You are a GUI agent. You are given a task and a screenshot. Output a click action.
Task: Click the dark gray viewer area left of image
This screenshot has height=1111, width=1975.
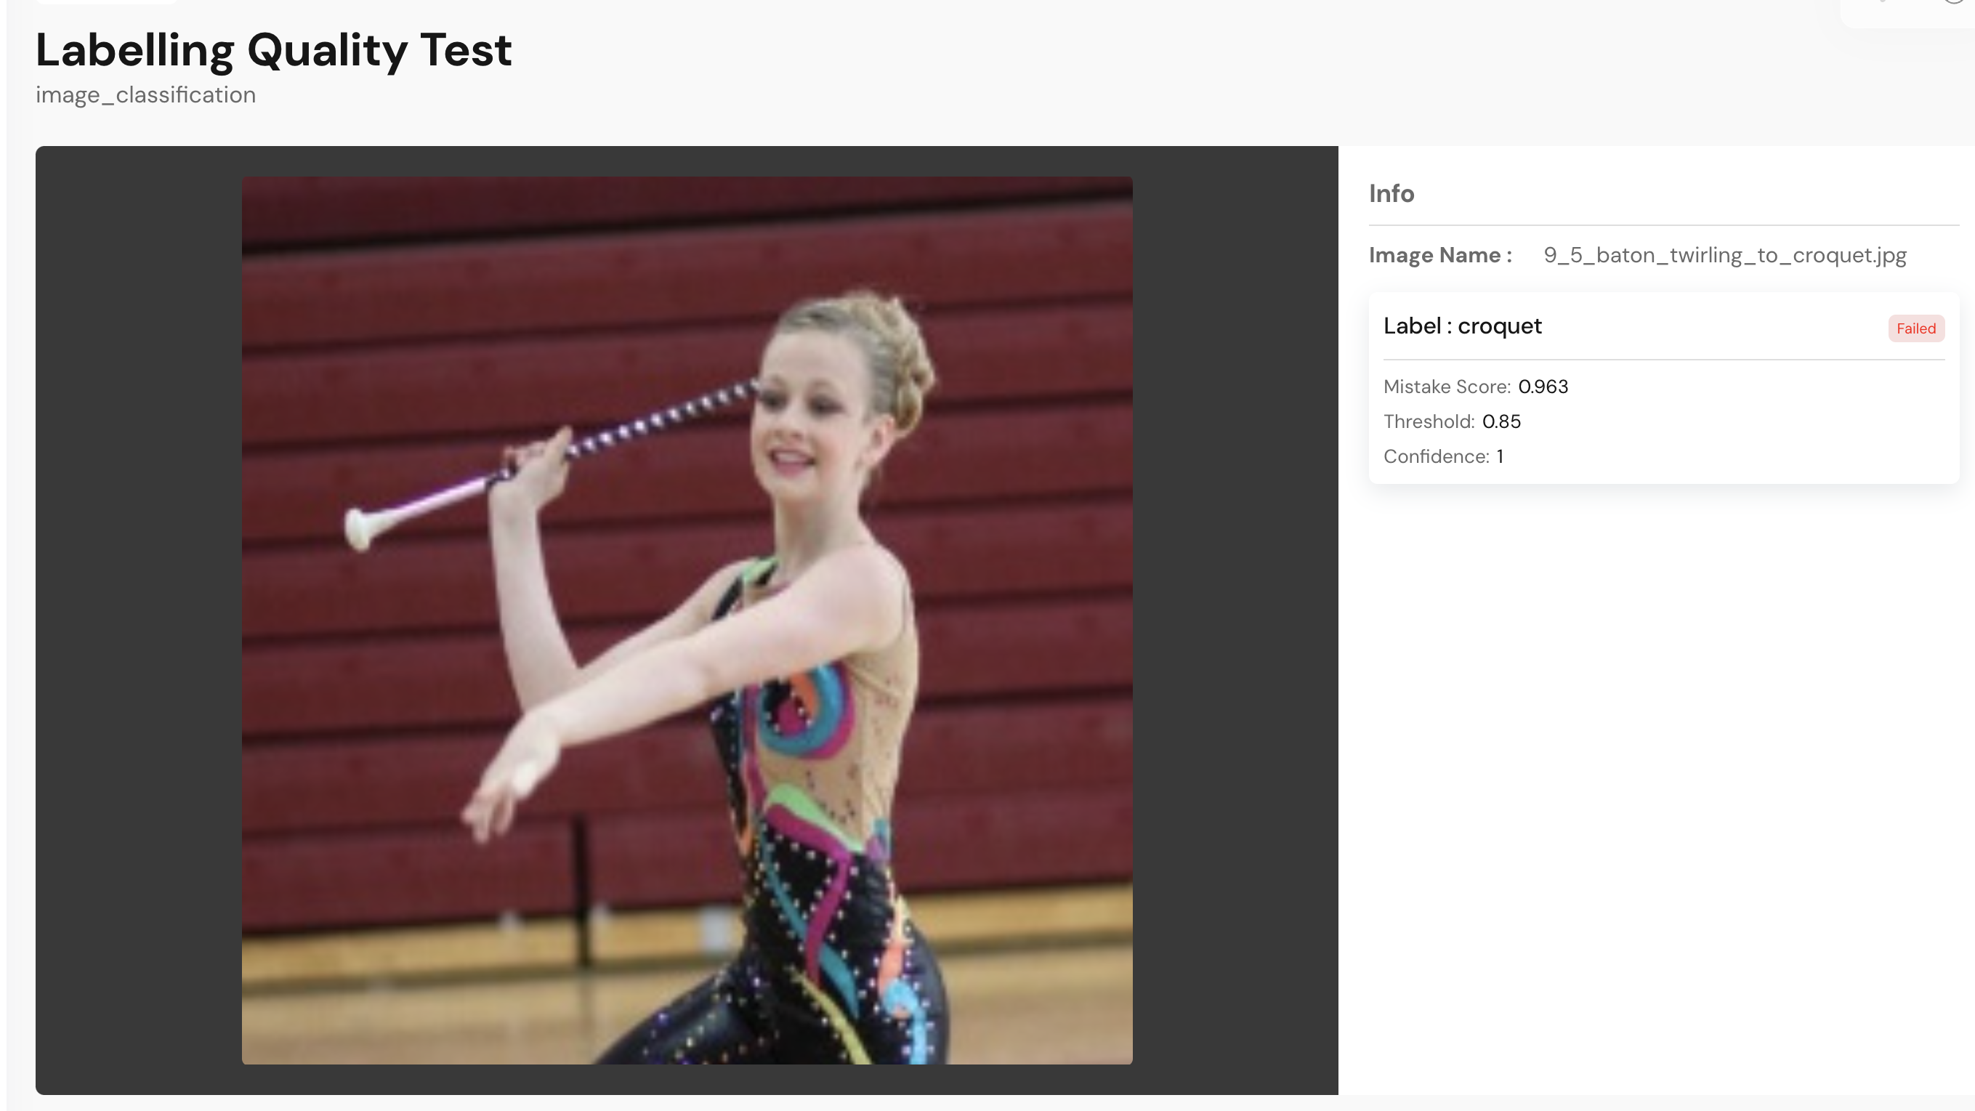(138, 620)
